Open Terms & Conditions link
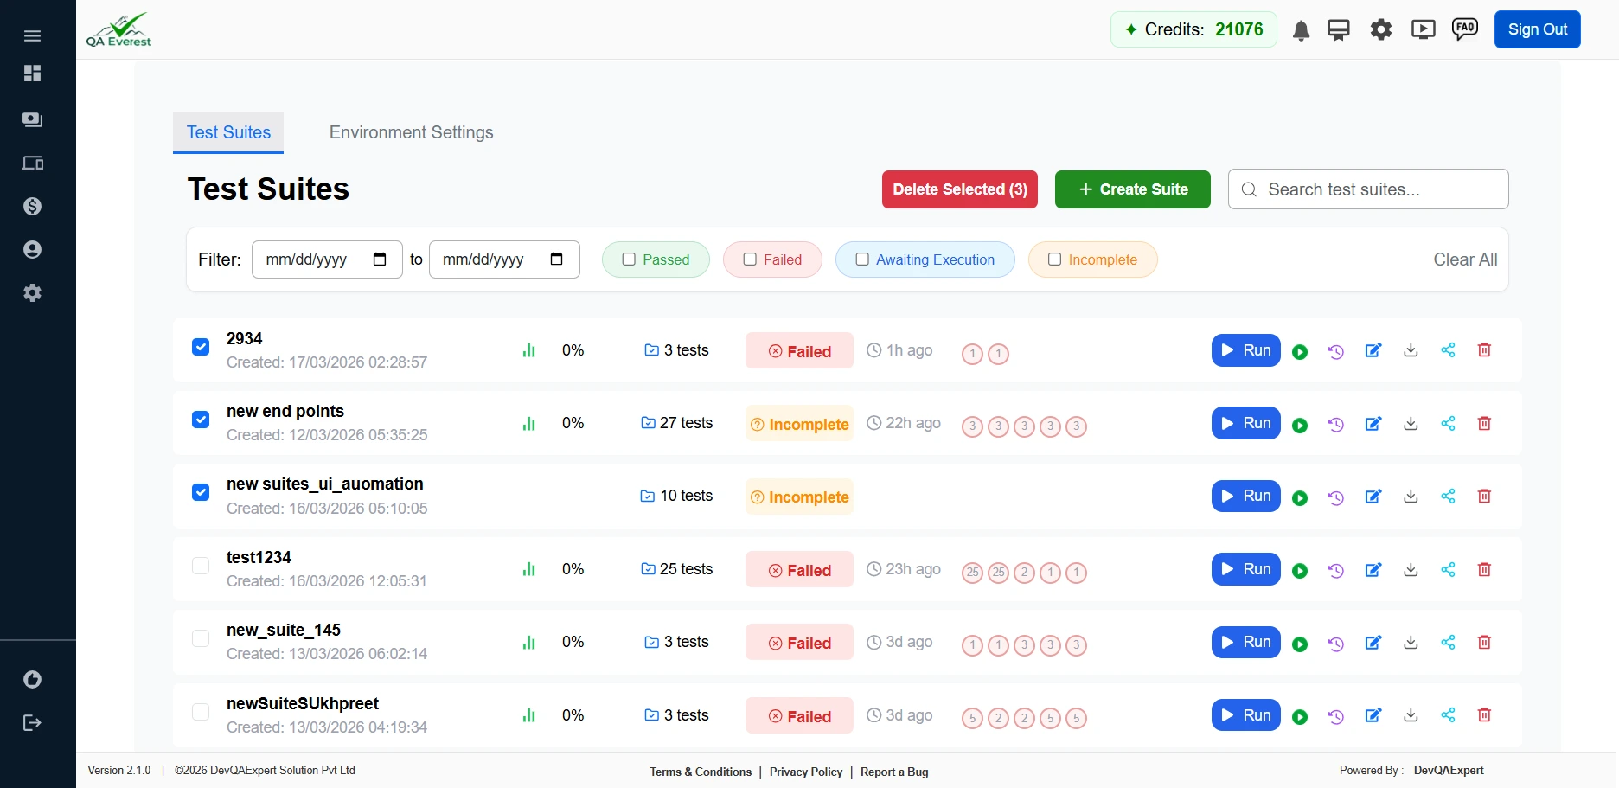The image size is (1619, 788). [701, 772]
